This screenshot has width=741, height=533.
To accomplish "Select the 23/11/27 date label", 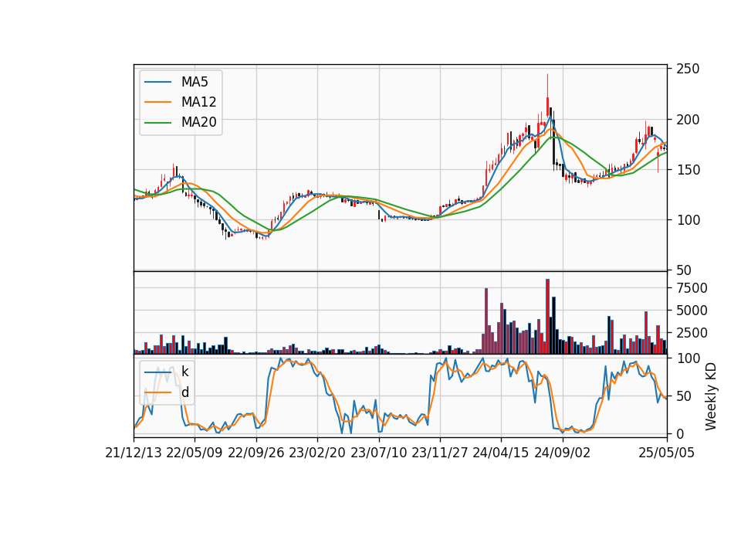I will pyautogui.click(x=440, y=453).
